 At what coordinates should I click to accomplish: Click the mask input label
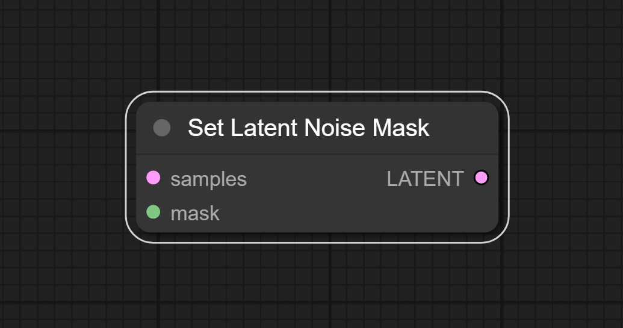pyautogui.click(x=195, y=213)
